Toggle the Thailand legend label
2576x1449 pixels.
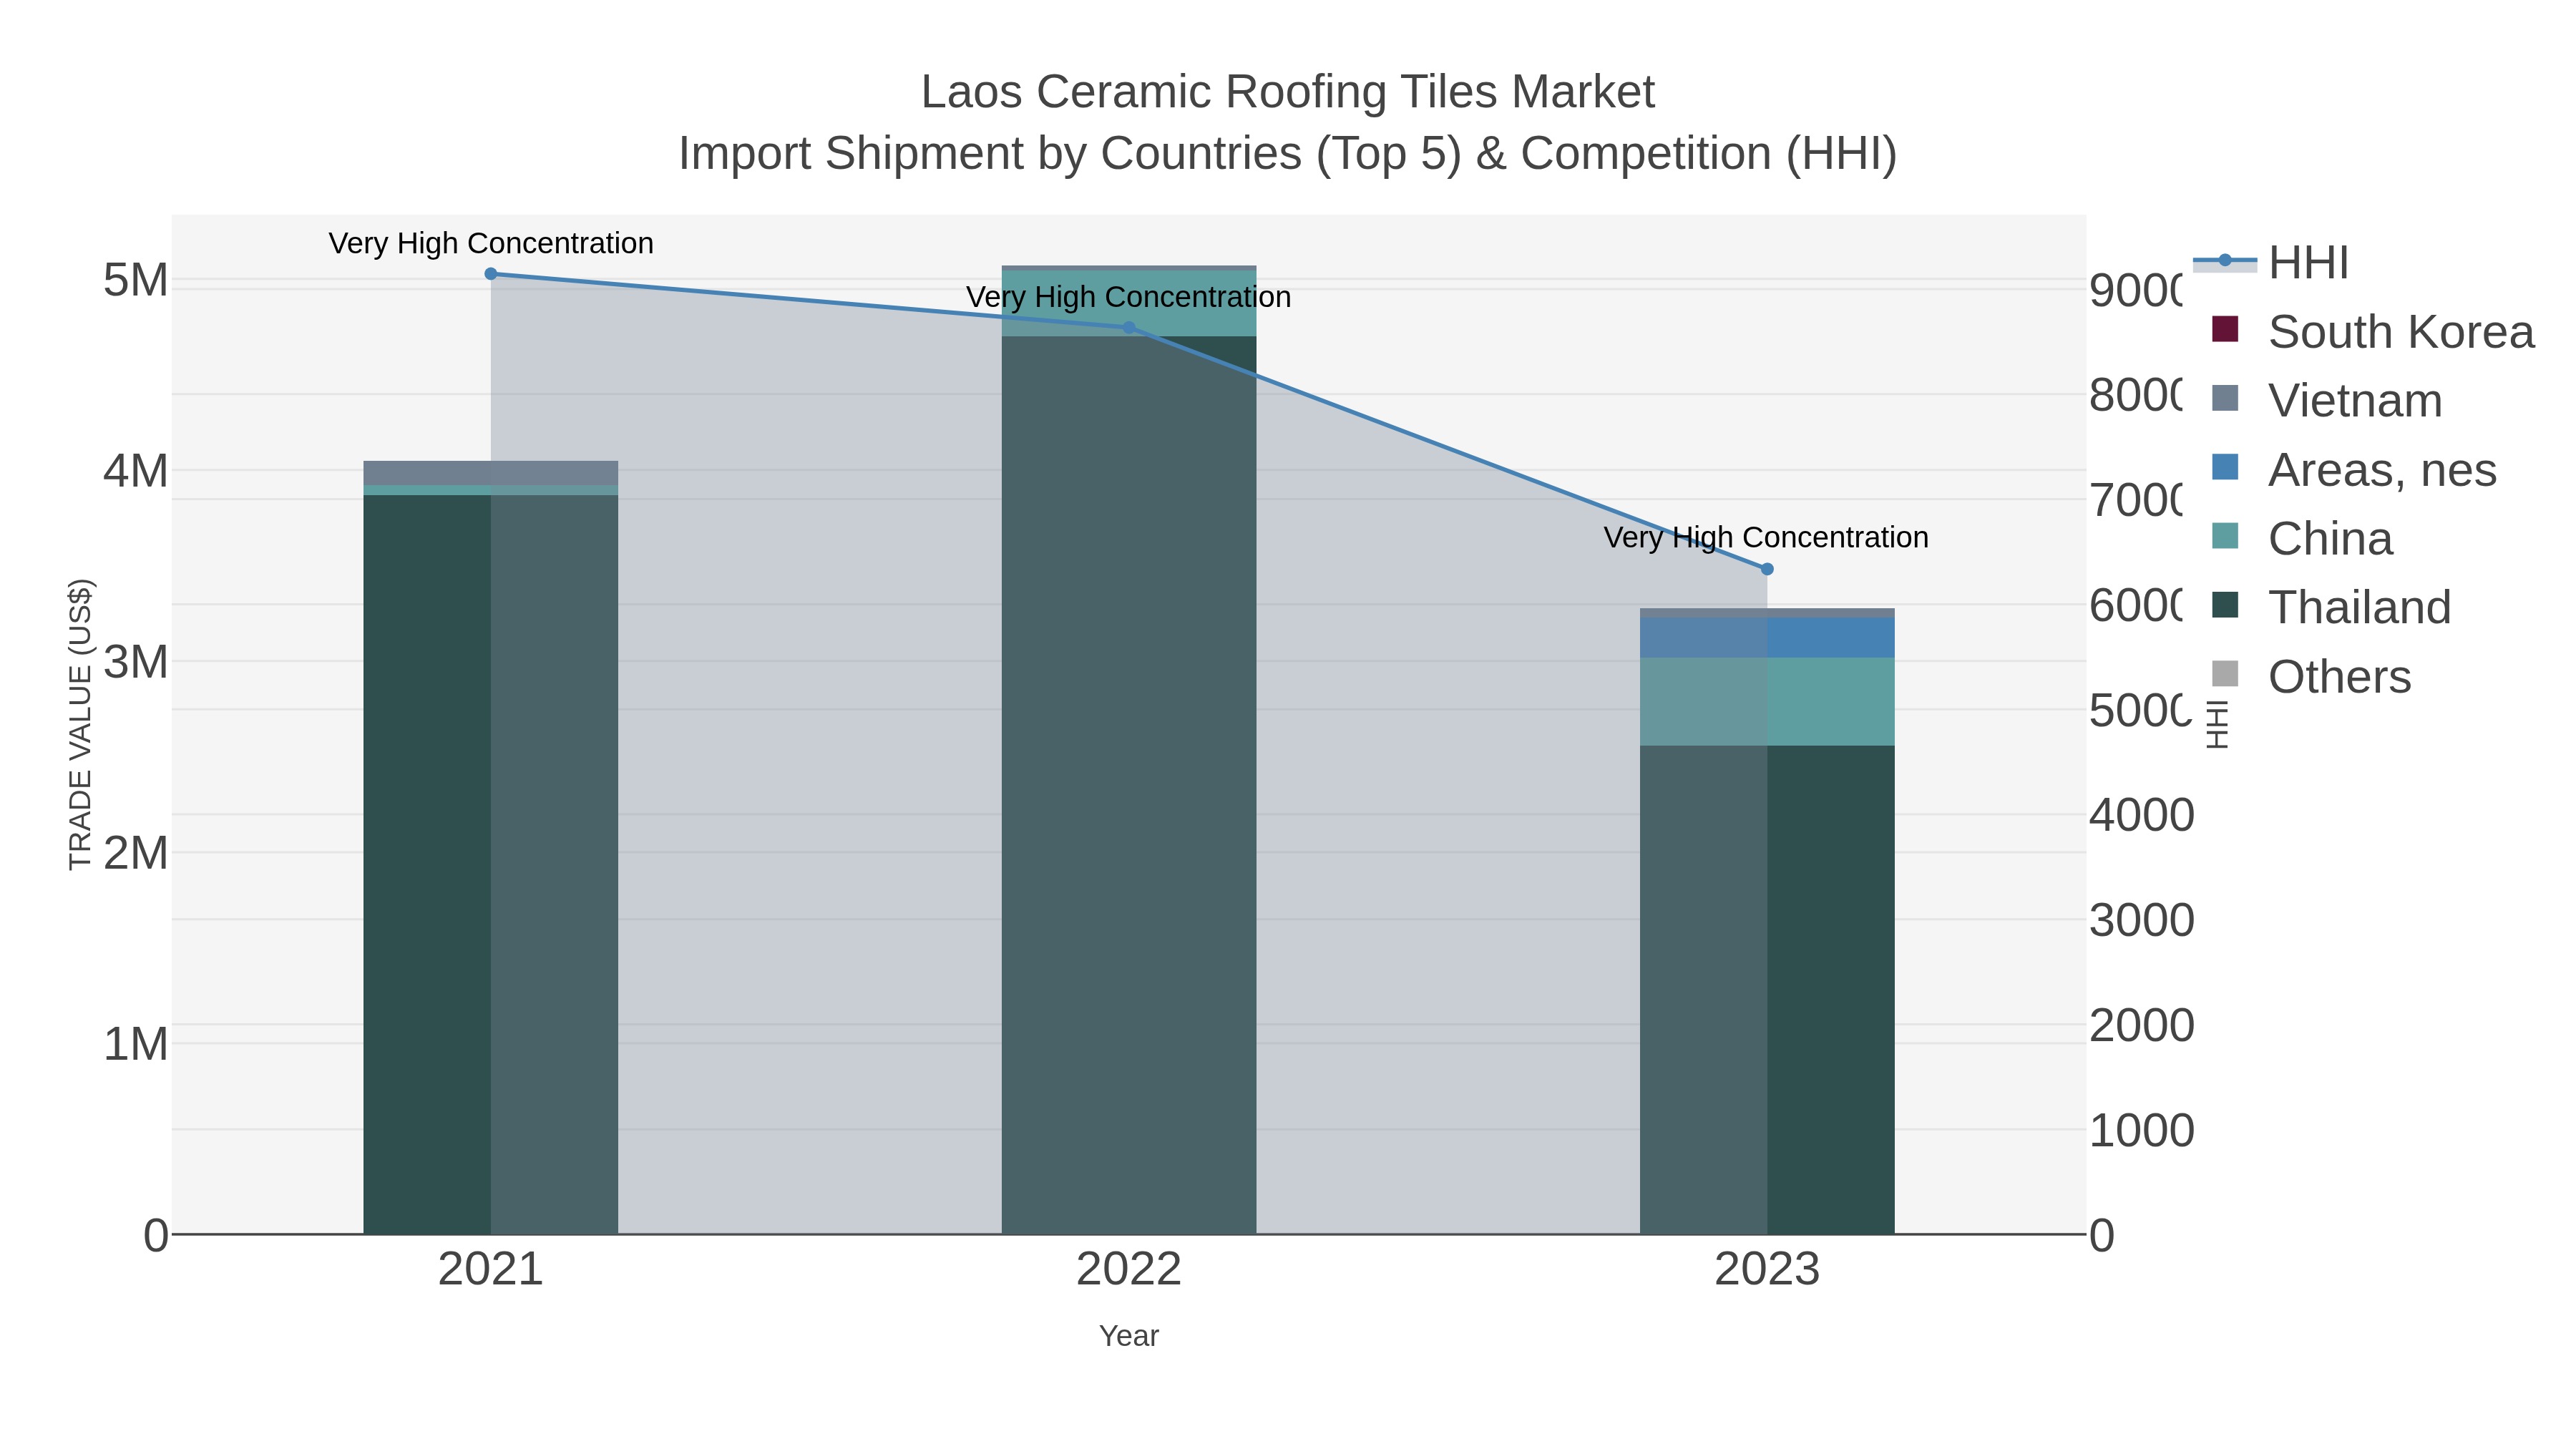point(2359,608)
